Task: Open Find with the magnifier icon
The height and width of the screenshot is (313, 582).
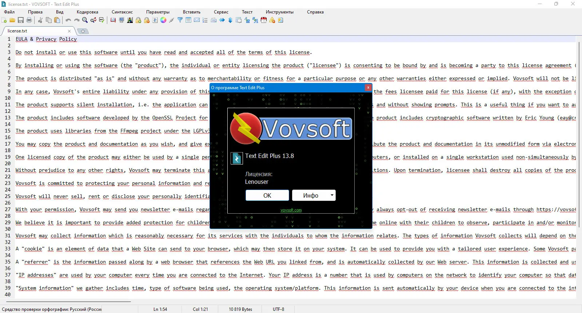Action: tap(85, 20)
